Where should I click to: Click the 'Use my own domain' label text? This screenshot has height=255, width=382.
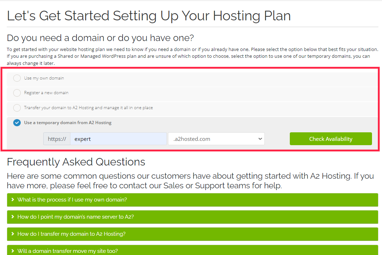(44, 78)
